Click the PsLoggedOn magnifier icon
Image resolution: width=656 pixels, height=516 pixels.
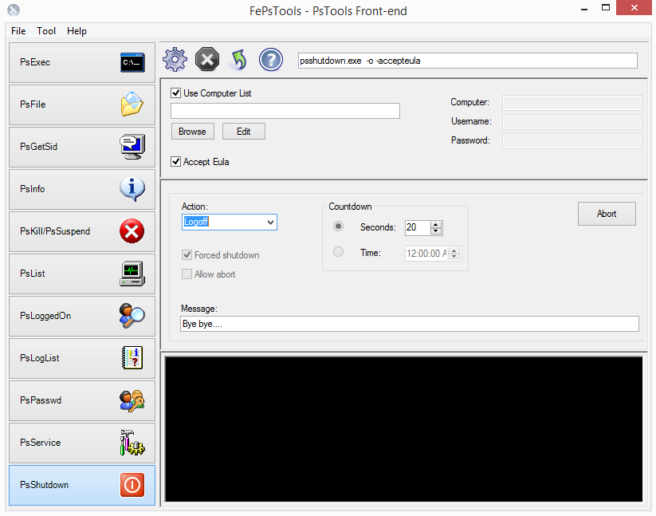[132, 316]
